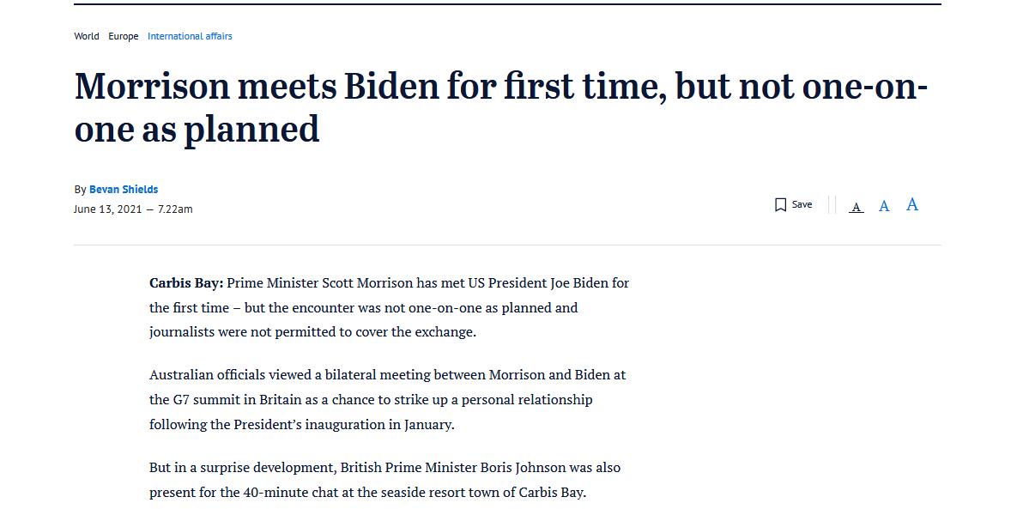Open the International affairs topic link
This screenshot has height=509, width=1023.
(x=190, y=36)
